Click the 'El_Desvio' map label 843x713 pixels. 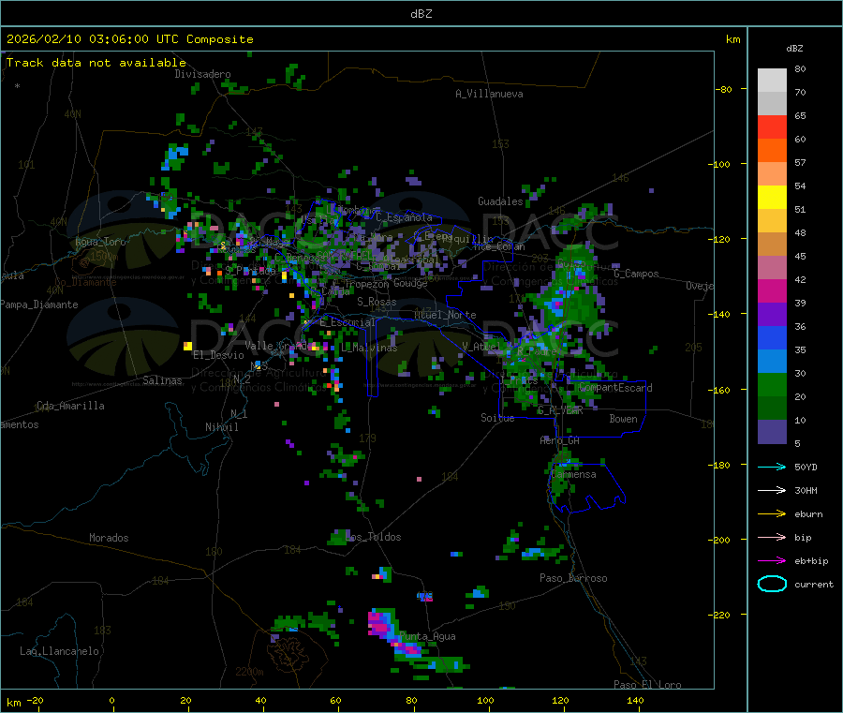click(218, 355)
